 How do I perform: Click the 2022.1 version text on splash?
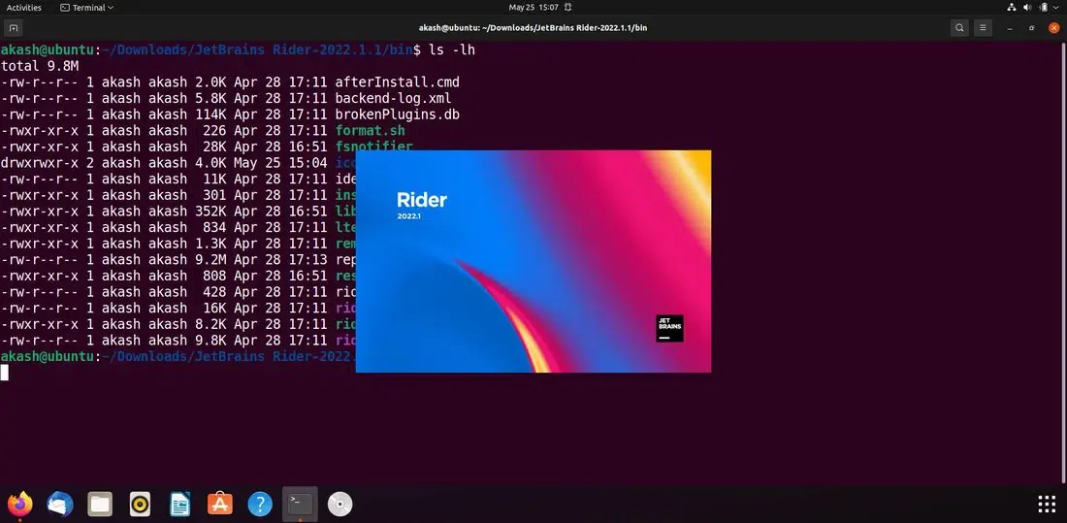click(x=409, y=216)
